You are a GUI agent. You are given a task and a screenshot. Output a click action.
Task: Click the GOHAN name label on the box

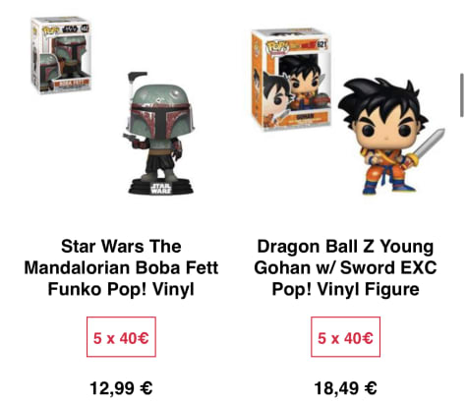click(x=305, y=117)
